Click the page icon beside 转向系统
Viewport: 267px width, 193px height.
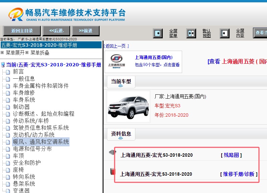click(8, 177)
